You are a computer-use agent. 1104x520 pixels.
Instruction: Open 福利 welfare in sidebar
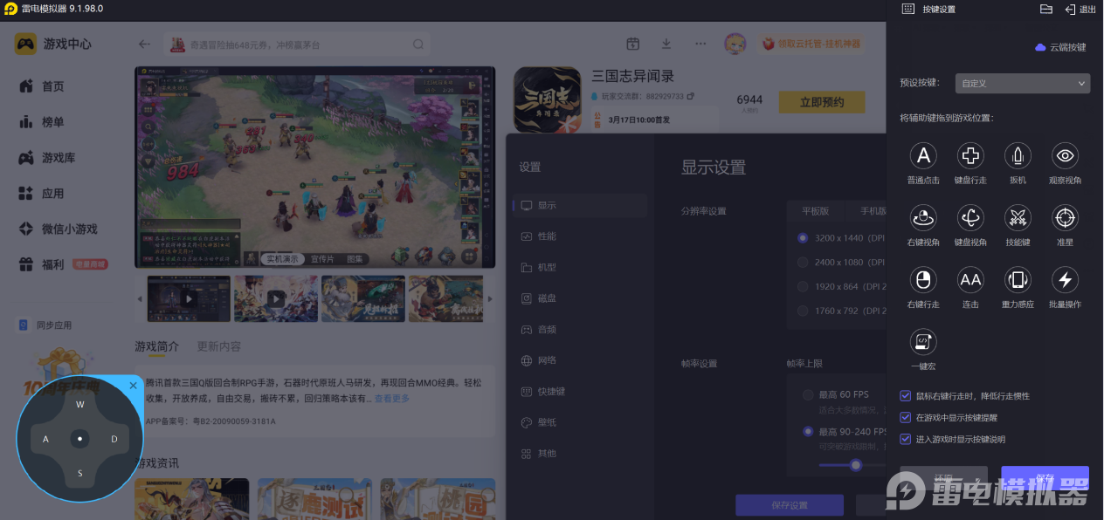pyautogui.click(x=42, y=264)
